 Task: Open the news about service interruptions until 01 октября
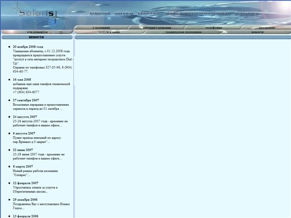click(x=41, y=106)
